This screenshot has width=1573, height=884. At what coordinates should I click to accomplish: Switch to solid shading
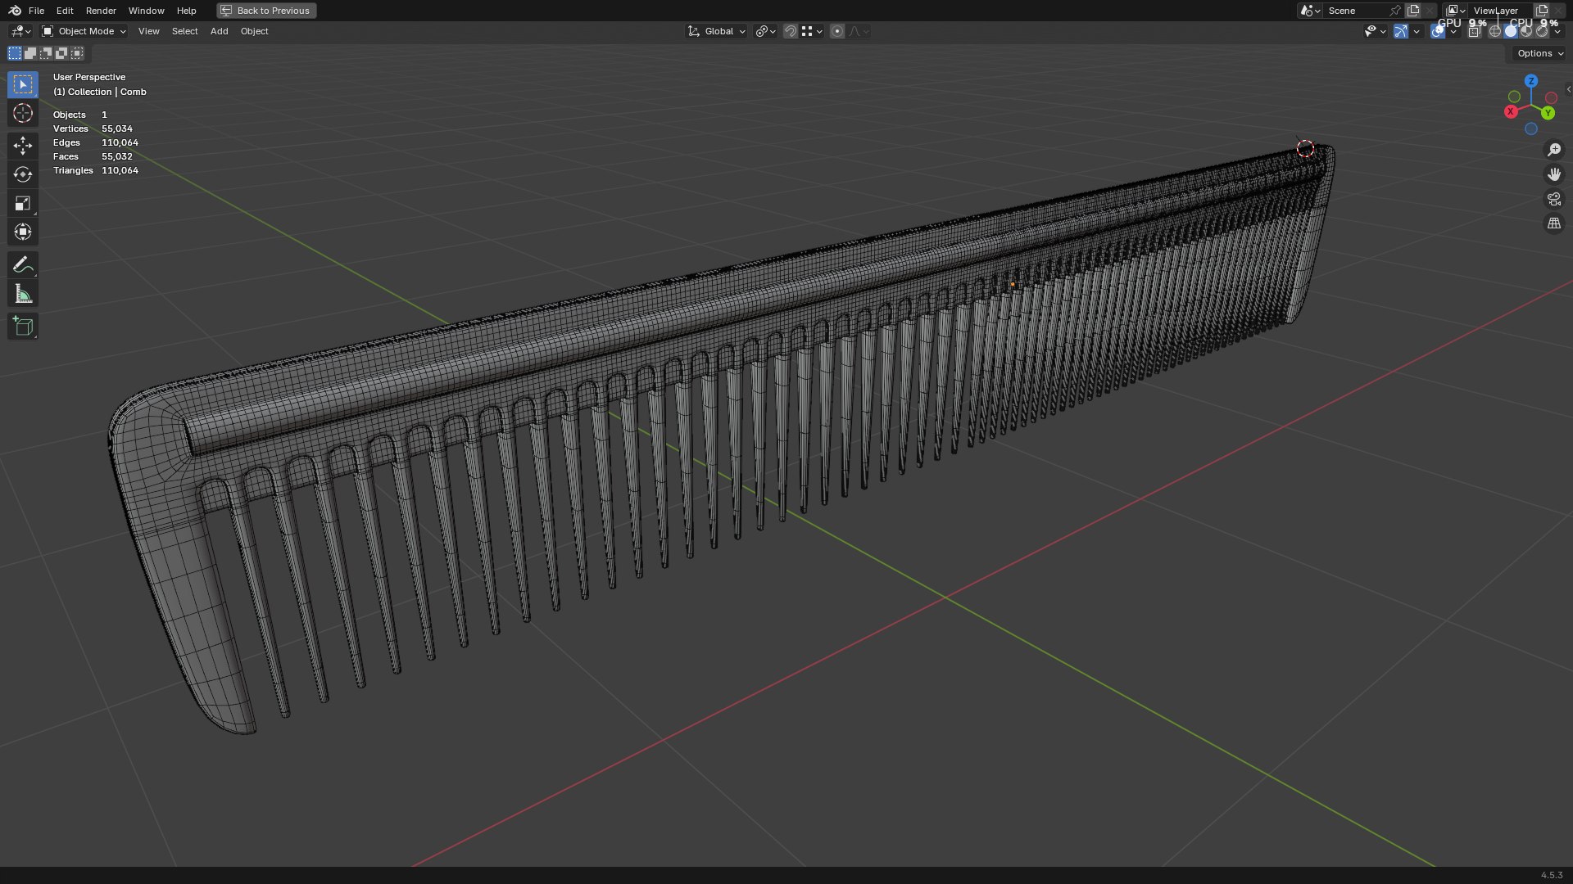pos(1511,31)
